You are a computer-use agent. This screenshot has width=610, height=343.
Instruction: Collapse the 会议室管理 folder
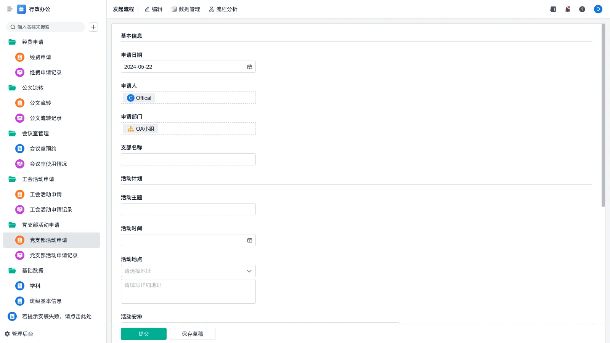click(12, 133)
